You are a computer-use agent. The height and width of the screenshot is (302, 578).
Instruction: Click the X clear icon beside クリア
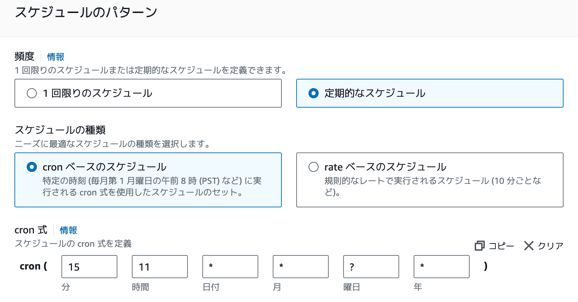click(529, 246)
